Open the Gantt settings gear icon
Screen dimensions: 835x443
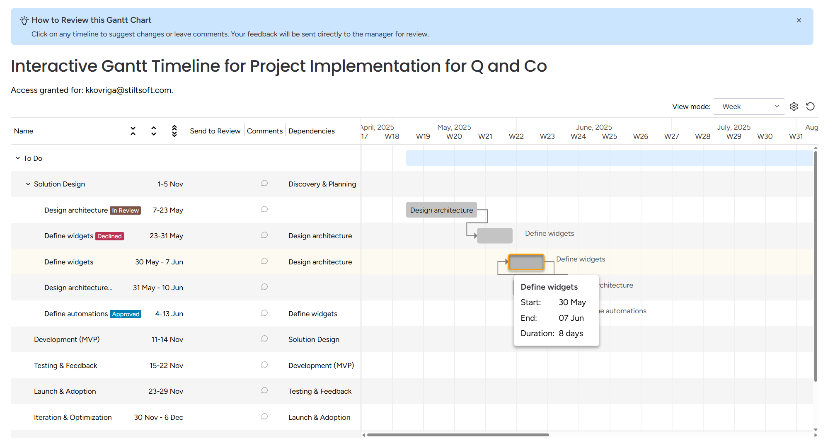[794, 107]
